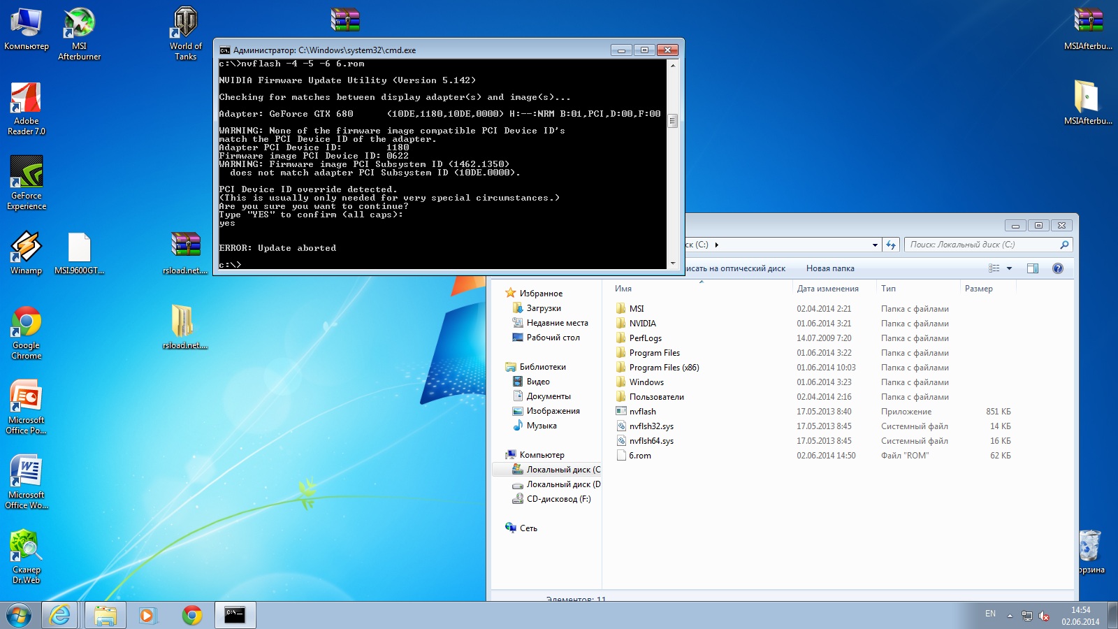This screenshot has height=629, width=1118.
Task: Open the Windows Start menu
Action: (x=19, y=615)
